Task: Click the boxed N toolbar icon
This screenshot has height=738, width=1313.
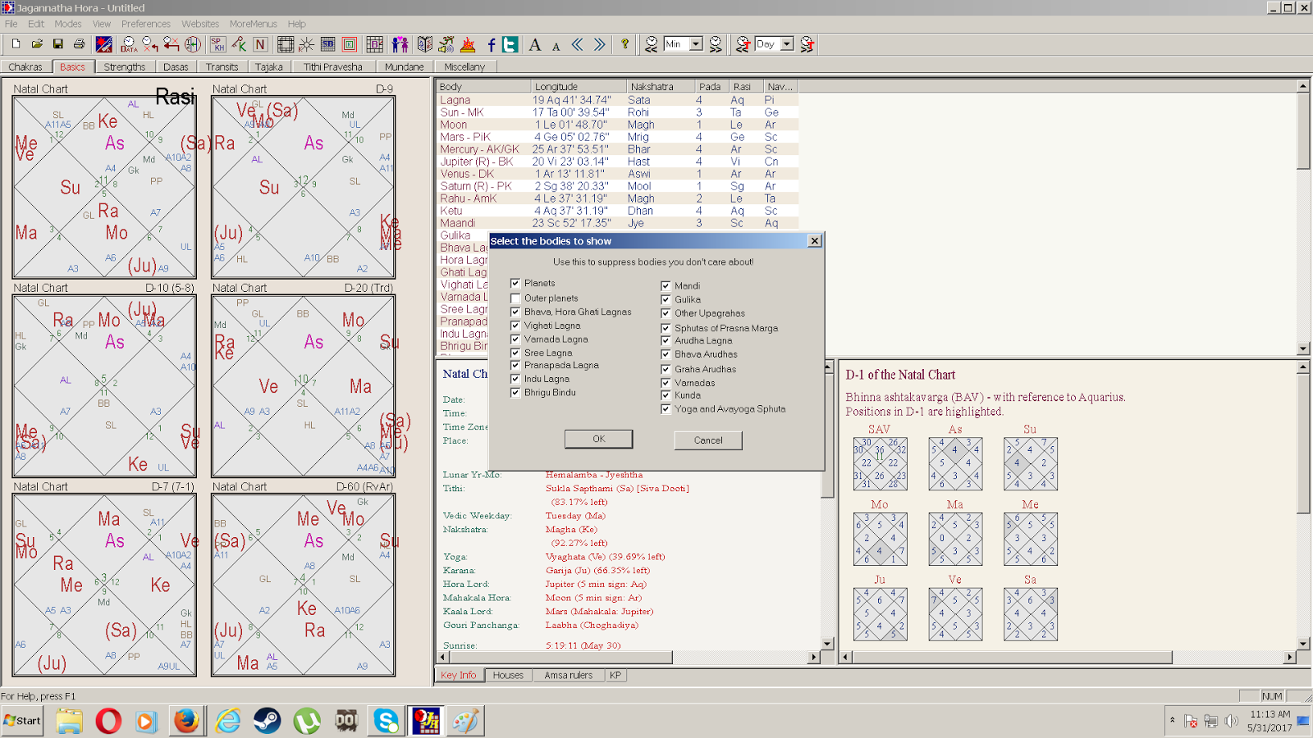Action: point(260,44)
